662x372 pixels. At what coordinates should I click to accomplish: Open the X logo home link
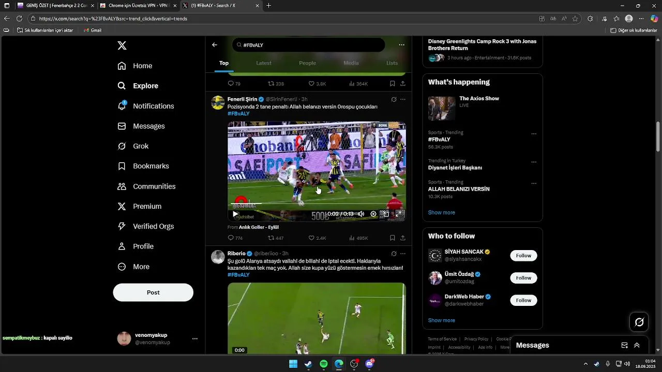tap(122, 45)
